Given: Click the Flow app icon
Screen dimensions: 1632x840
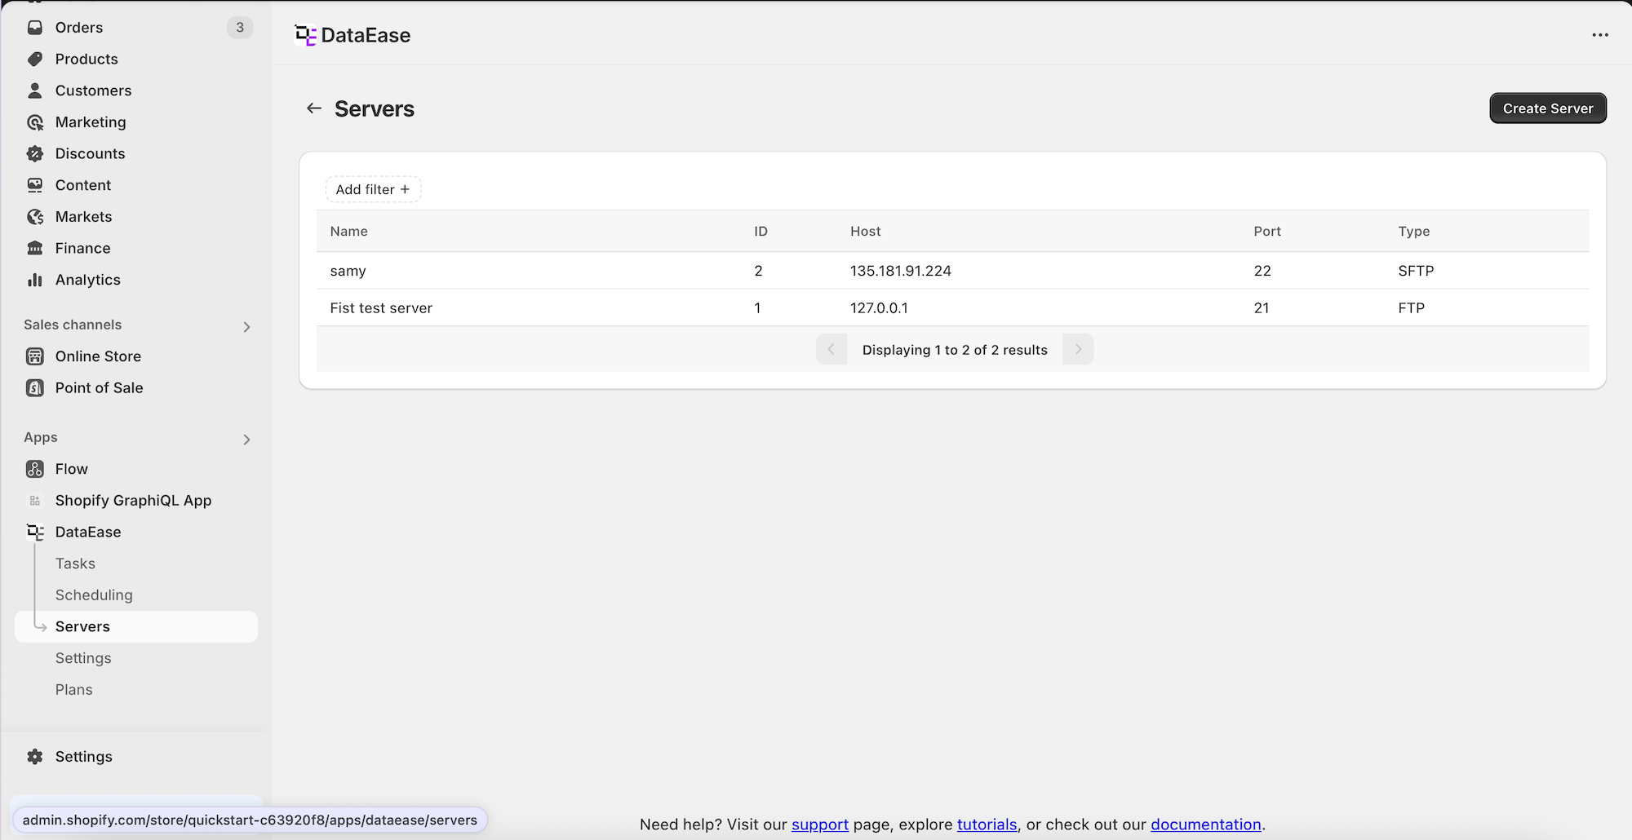Looking at the screenshot, I should point(35,469).
